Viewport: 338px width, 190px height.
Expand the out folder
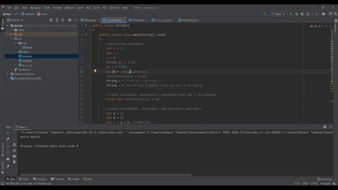point(12,34)
